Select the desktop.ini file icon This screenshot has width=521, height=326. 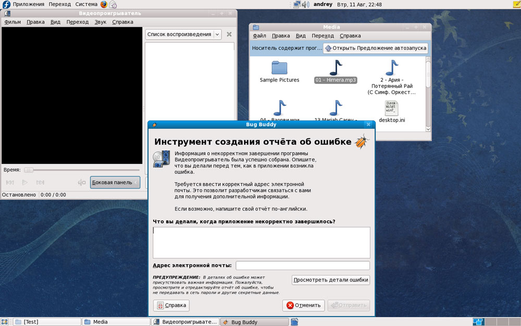click(x=392, y=108)
